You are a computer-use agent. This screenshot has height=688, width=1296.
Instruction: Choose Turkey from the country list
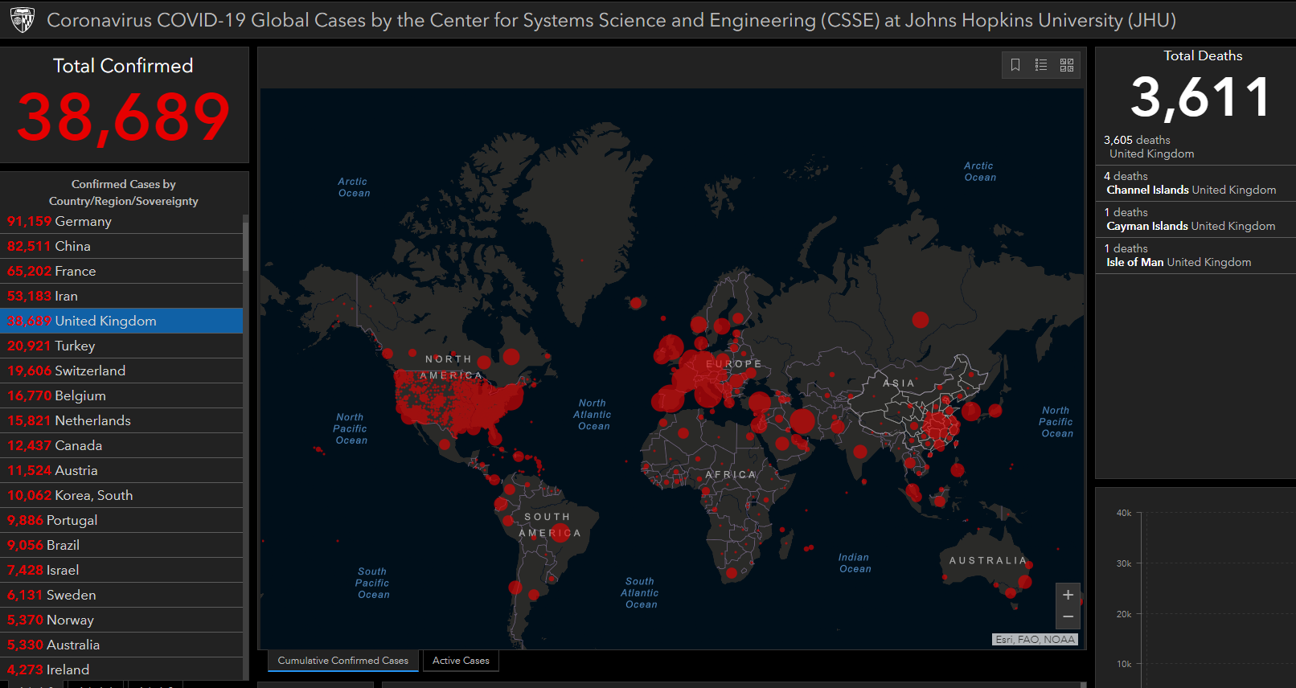pos(121,346)
